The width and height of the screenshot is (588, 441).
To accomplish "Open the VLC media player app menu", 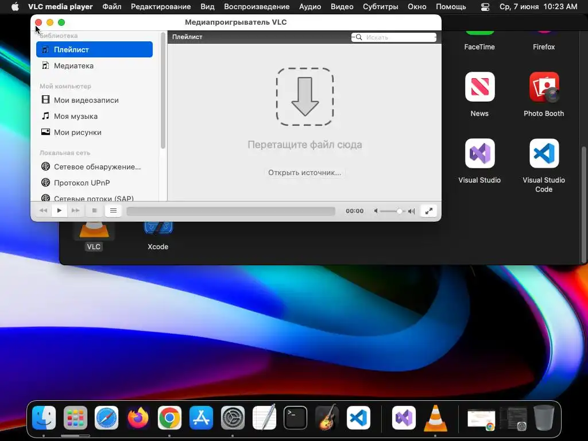I will click(60, 7).
